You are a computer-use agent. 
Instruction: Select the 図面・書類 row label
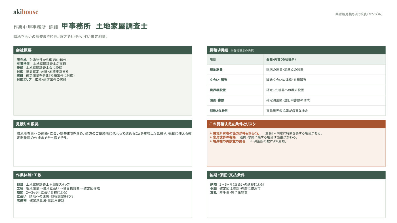tap(217, 100)
